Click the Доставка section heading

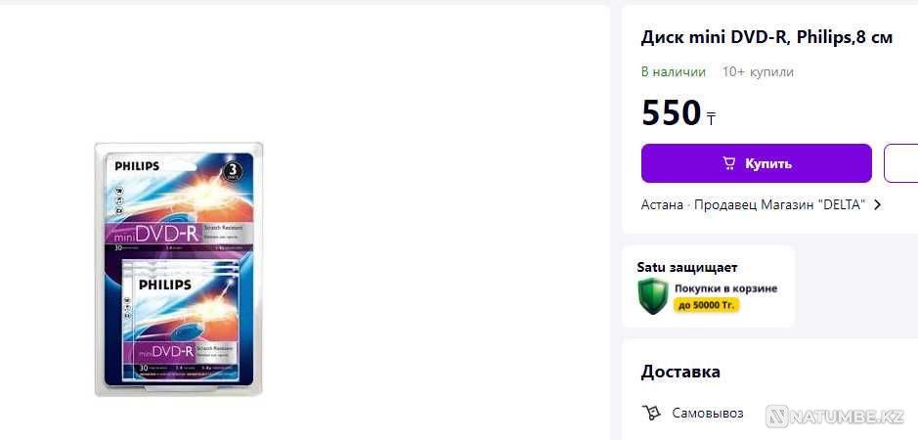680,372
